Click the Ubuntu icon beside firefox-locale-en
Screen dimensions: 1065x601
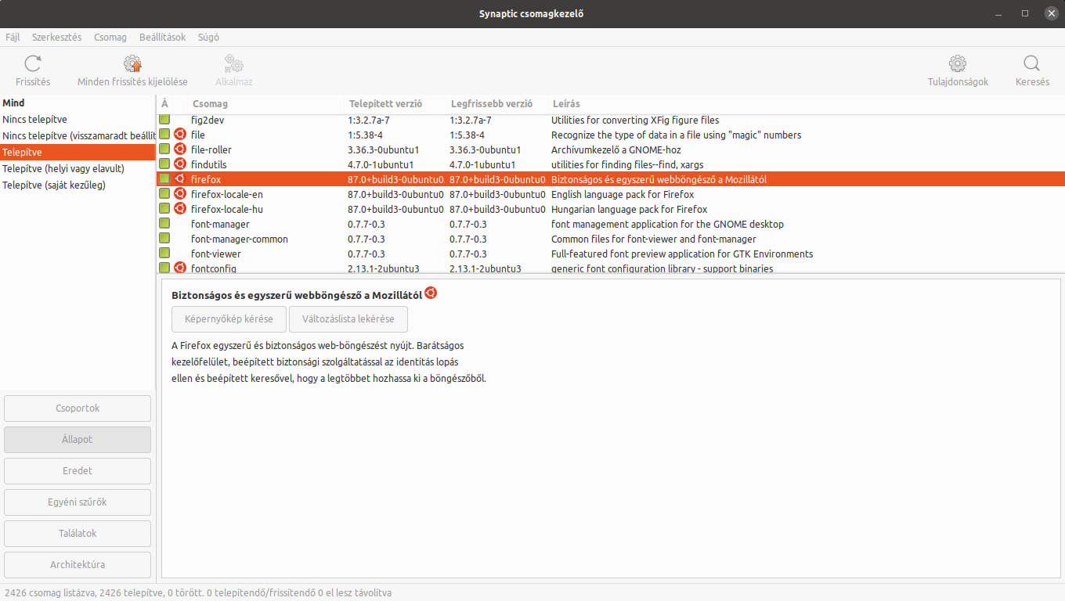pyautogui.click(x=179, y=194)
